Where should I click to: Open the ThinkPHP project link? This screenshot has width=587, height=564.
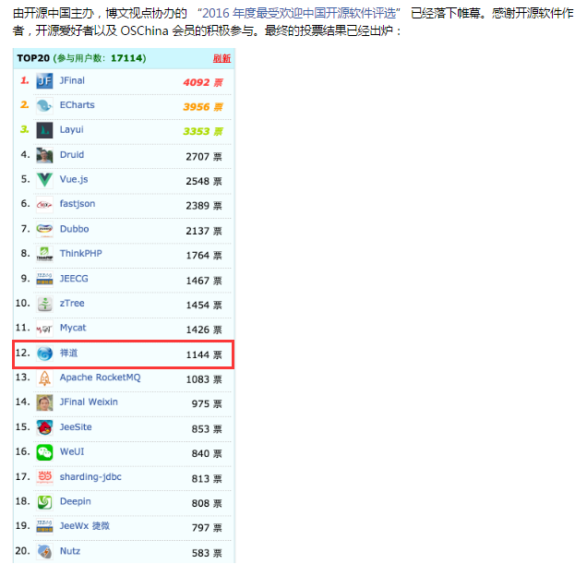coord(81,254)
